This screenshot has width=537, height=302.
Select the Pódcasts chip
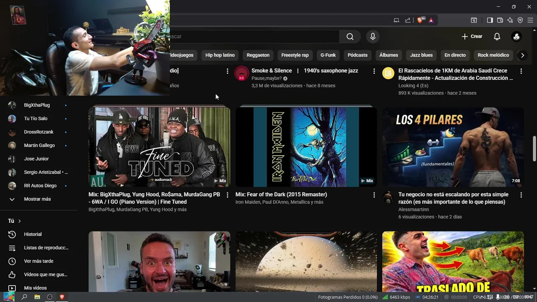click(x=357, y=55)
